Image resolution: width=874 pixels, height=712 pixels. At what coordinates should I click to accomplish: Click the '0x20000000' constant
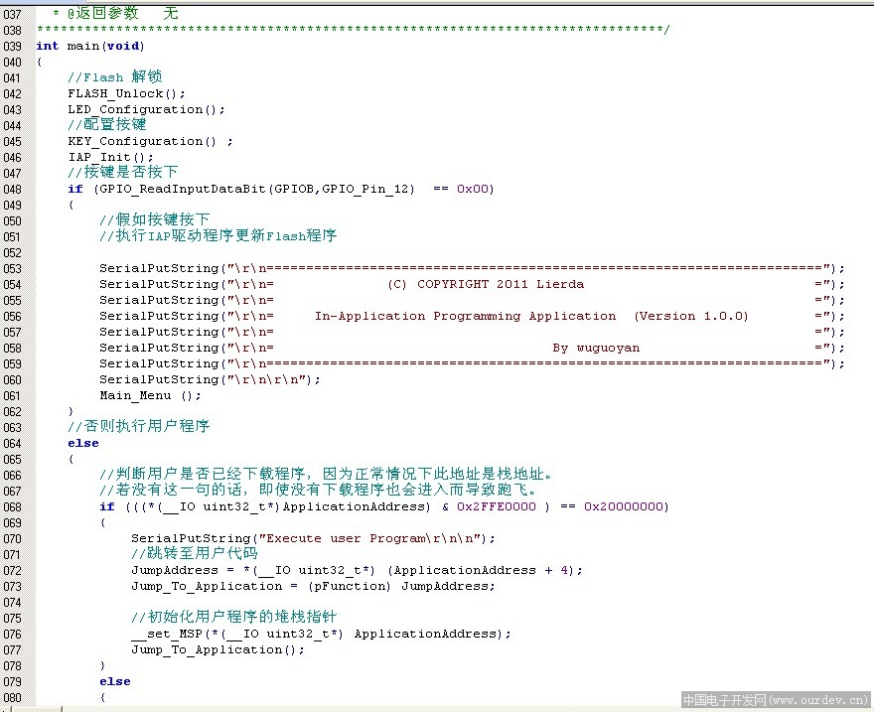pyautogui.click(x=623, y=506)
